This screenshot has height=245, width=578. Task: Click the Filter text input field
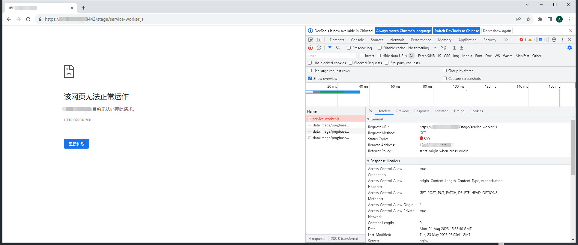click(x=331, y=56)
